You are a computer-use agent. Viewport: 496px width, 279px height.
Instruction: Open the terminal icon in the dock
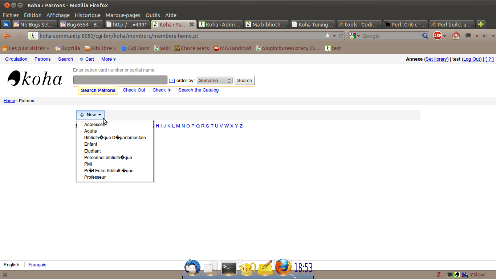(x=228, y=268)
